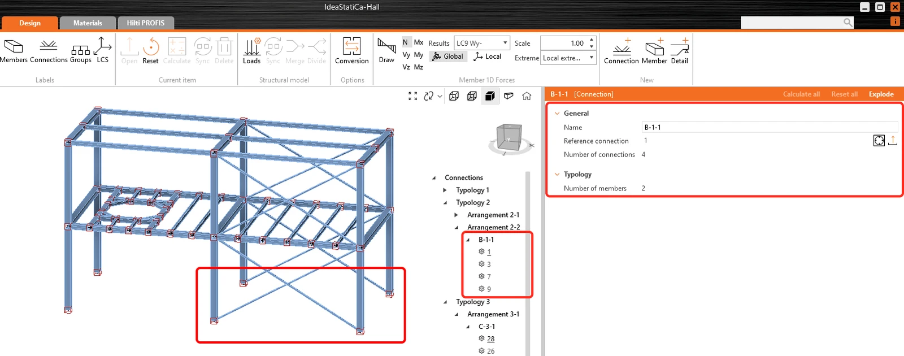Add a new Detail
Viewport: 904px width, 356px height.
click(679, 51)
